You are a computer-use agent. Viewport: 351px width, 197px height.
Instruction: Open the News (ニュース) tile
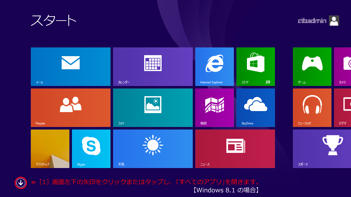(235, 149)
